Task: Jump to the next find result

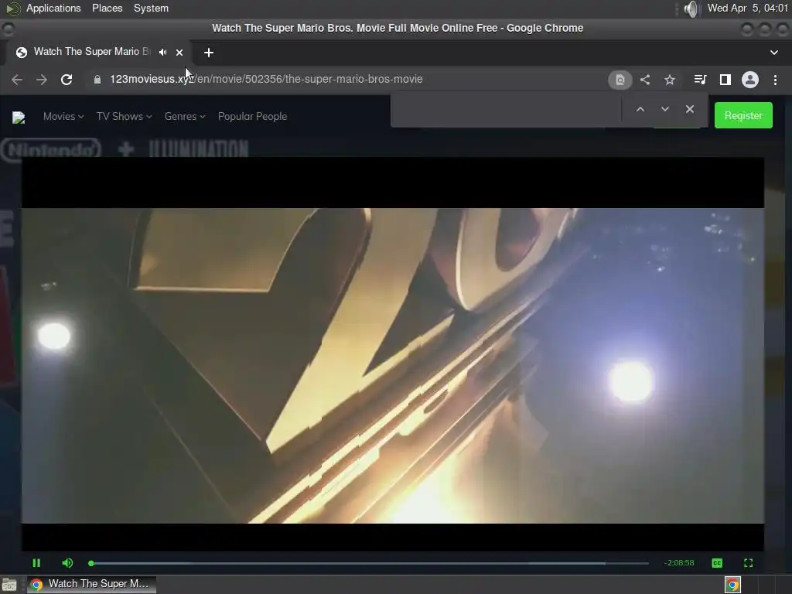Action: click(x=664, y=109)
